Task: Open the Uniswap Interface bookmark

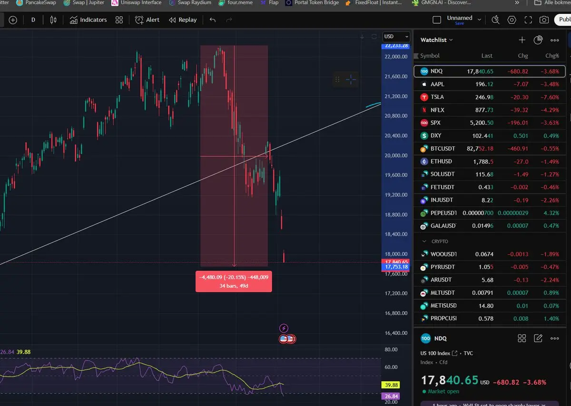Action: [136, 2]
